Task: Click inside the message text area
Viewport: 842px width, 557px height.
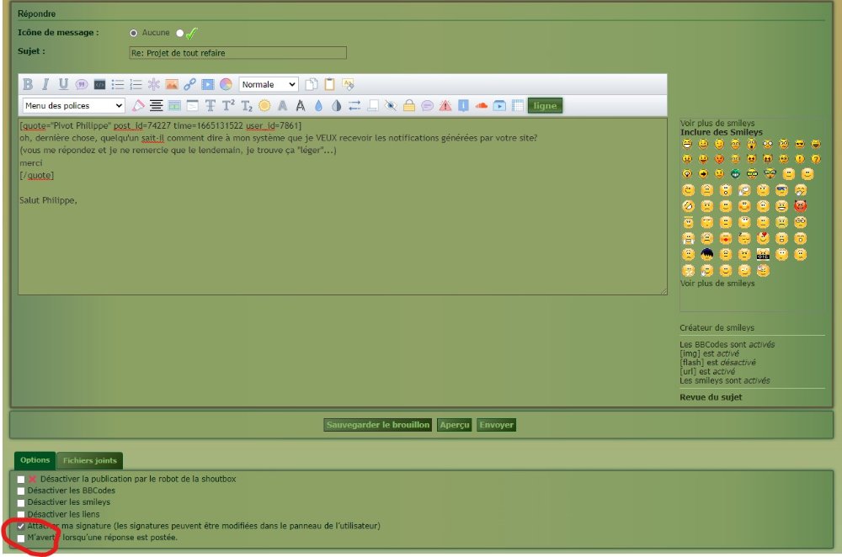Action: (x=343, y=207)
